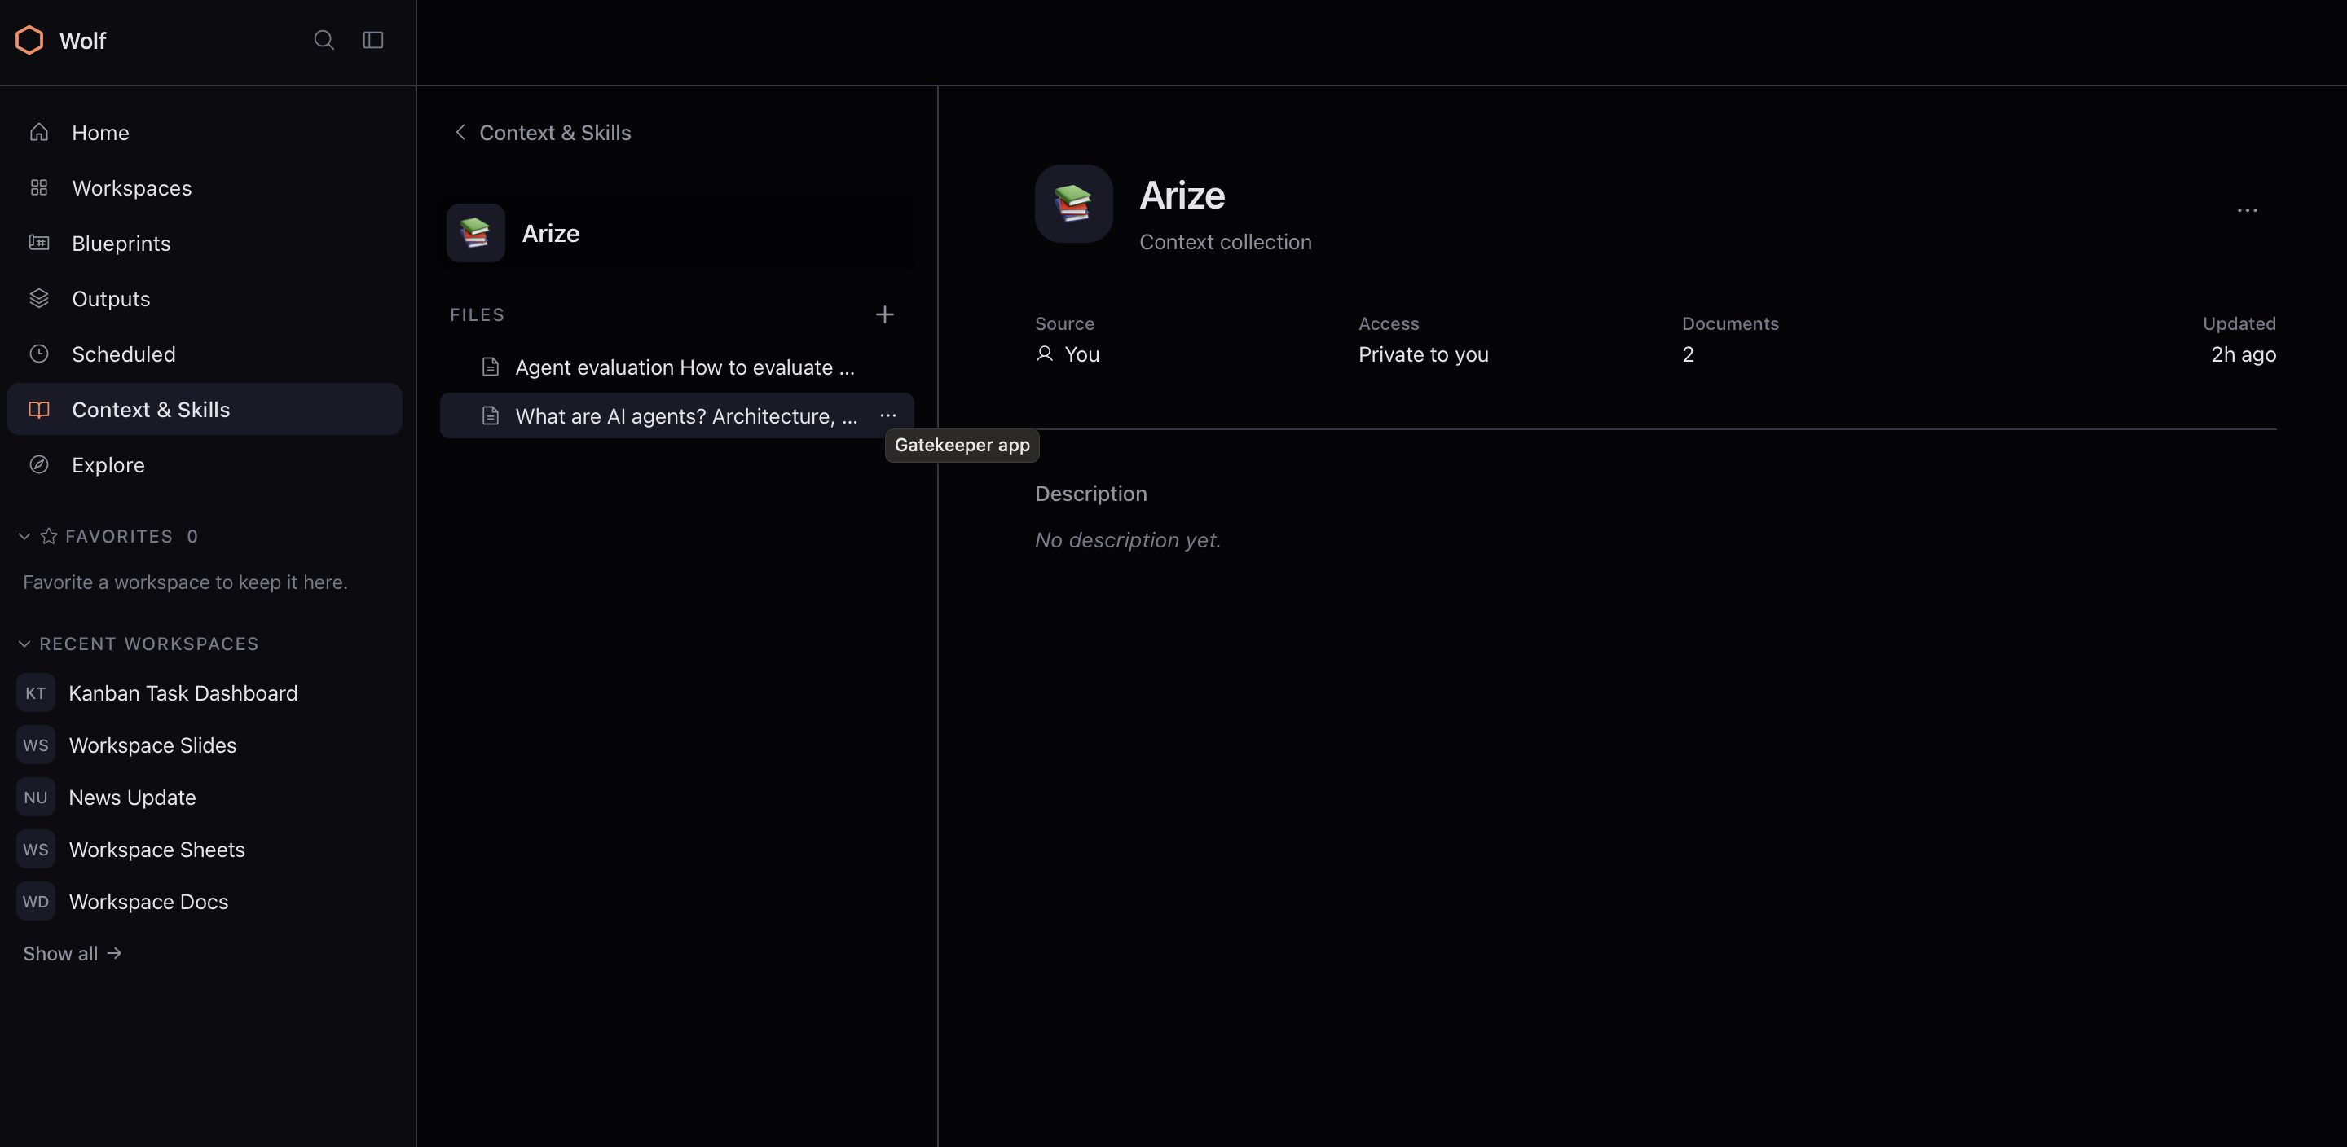The image size is (2347, 1147).
Task: Open Workspace Docs workspace
Action: click(x=204, y=902)
